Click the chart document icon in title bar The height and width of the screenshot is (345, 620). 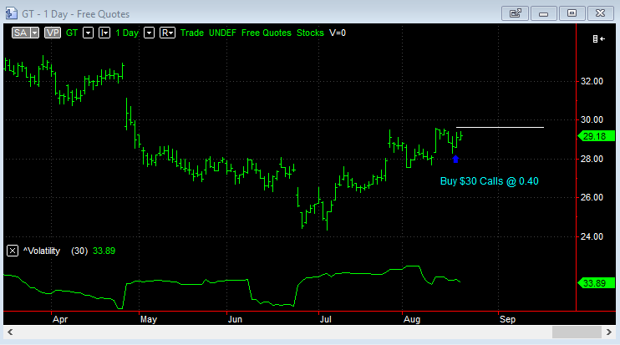(x=12, y=13)
